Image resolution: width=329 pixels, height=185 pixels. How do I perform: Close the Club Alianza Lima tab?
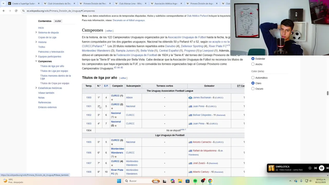145,4
